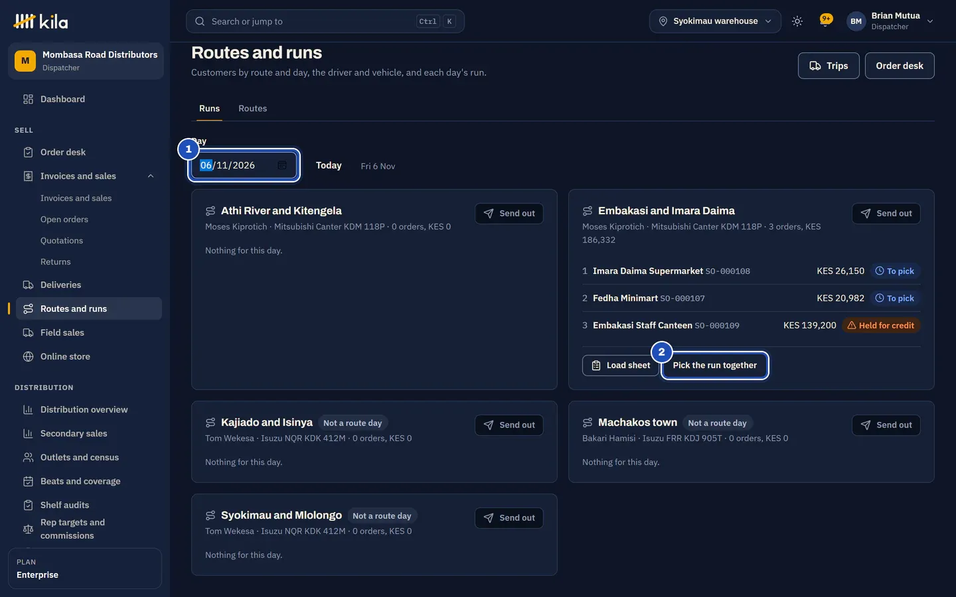The image size is (956, 597).
Task: Open Secondary sales in the sidebar
Action: pos(89,433)
